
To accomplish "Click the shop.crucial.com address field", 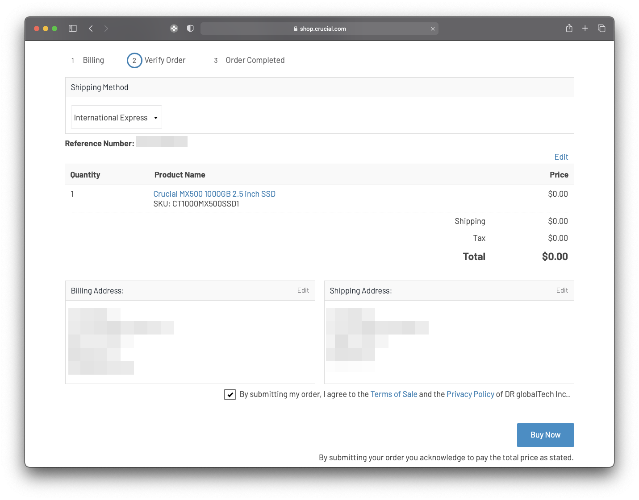I will [x=319, y=29].
